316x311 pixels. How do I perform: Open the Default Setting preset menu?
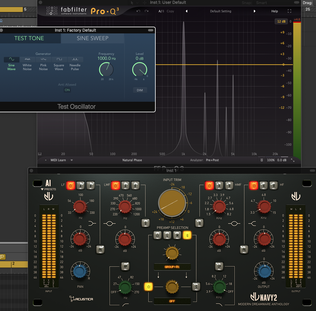tap(221, 11)
